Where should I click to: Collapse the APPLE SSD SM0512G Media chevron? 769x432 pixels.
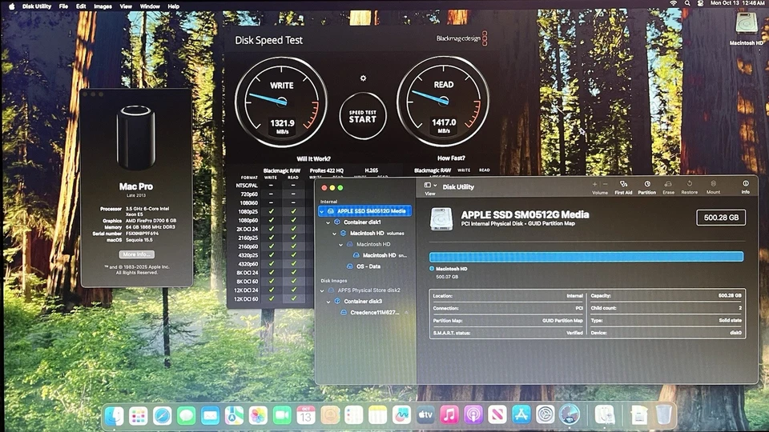pyautogui.click(x=322, y=211)
